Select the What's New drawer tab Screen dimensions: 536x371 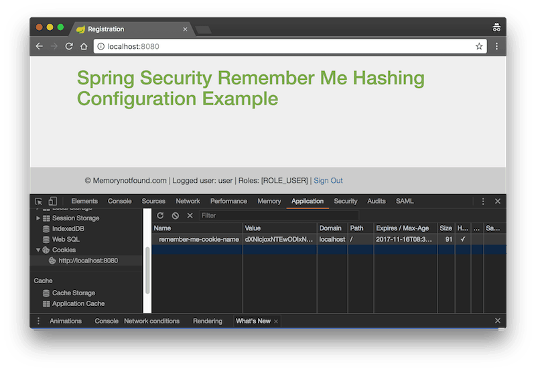click(253, 321)
